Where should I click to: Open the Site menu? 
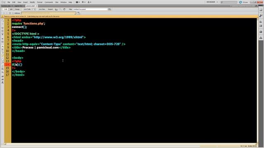(x=57, y=2)
